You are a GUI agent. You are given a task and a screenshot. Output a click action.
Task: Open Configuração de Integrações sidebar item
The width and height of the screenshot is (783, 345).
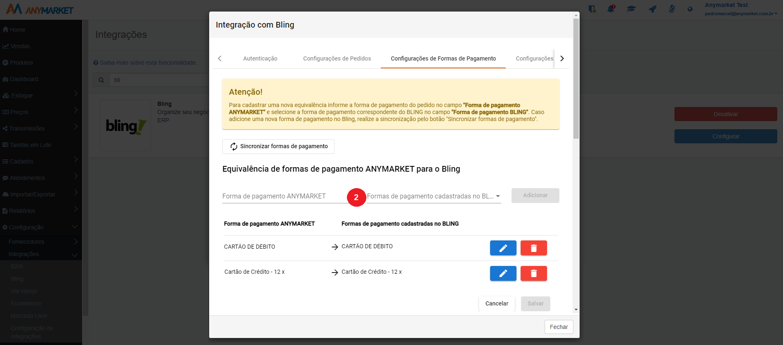coord(32,332)
